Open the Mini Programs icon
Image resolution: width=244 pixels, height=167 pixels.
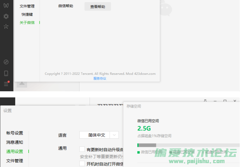point(6,62)
